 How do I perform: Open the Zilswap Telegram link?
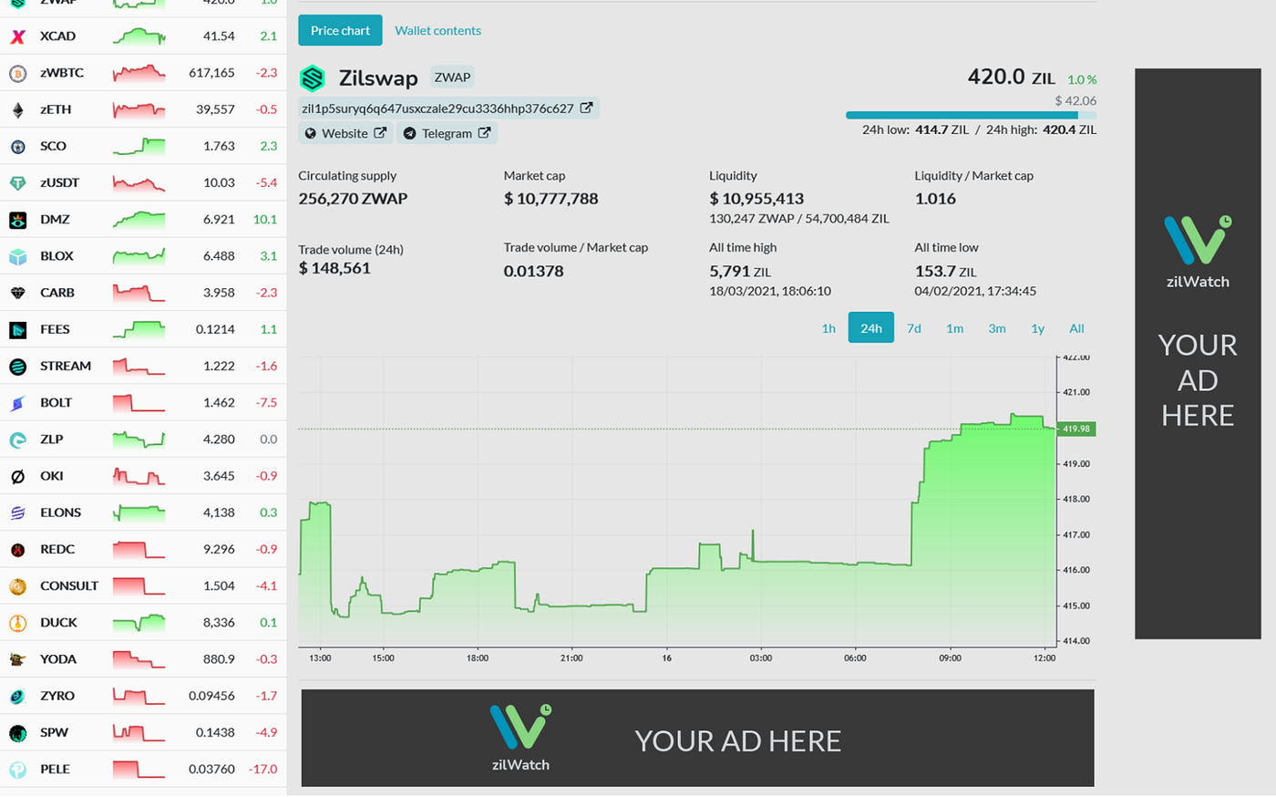coord(448,133)
